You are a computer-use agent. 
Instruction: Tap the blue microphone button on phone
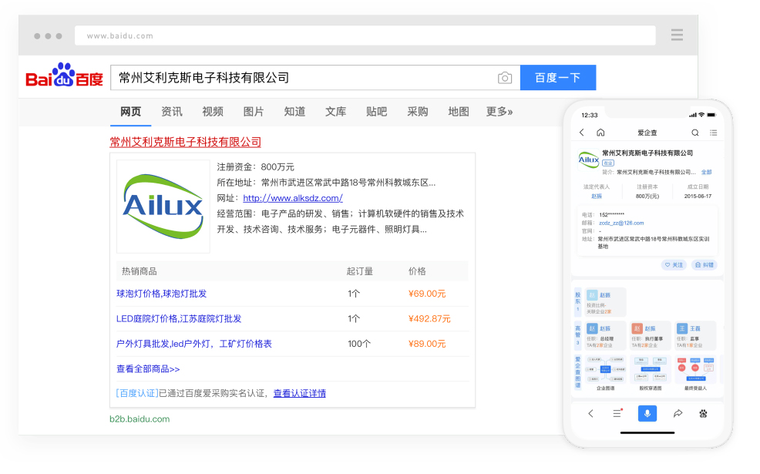pos(647,414)
